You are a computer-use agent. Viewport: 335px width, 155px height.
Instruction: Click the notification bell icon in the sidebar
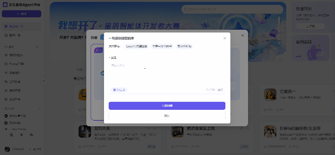tap(21, 135)
